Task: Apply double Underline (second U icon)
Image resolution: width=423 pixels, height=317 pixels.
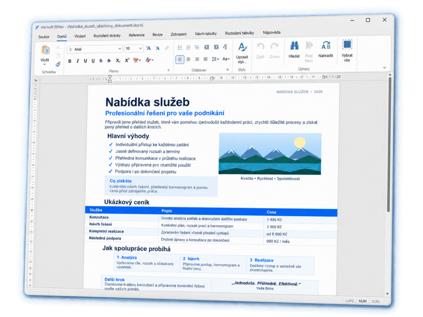Action: coord(93,61)
